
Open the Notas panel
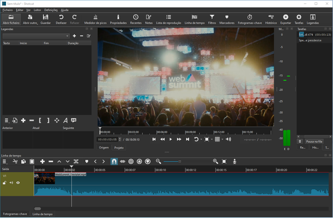point(149,19)
